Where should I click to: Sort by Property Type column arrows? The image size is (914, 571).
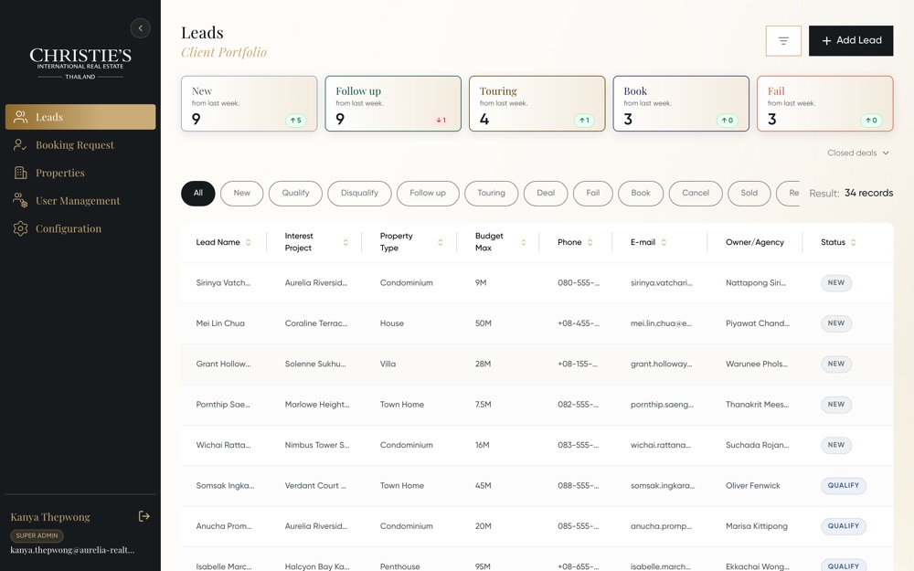[x=441, y=242]
